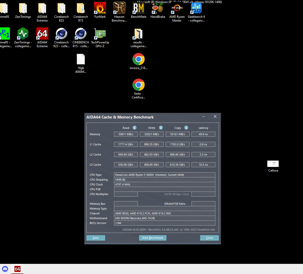Click the L1 Cache Write value 898.35 GB/s
Viewport: 303px width, 274px height.
tap(152, 144)
